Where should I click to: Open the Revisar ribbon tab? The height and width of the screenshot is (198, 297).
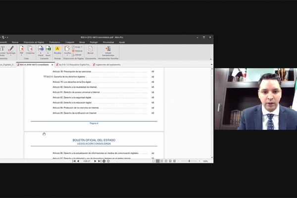click(15, 42)
